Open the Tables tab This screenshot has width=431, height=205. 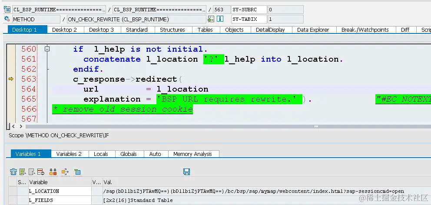[x=205, y=30]
